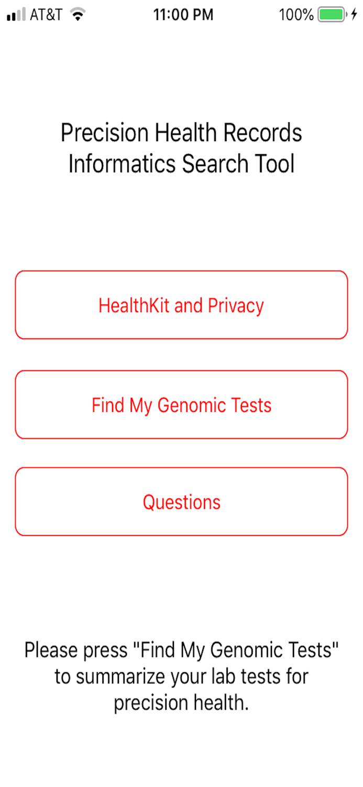The height and width of the screenshot is (787, 363).
Task: Tap the green battery icon
Action: point(332,15)
